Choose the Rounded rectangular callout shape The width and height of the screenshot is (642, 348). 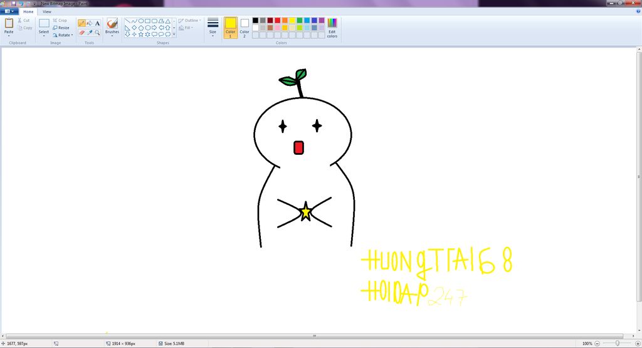click(x=154, y=34)
